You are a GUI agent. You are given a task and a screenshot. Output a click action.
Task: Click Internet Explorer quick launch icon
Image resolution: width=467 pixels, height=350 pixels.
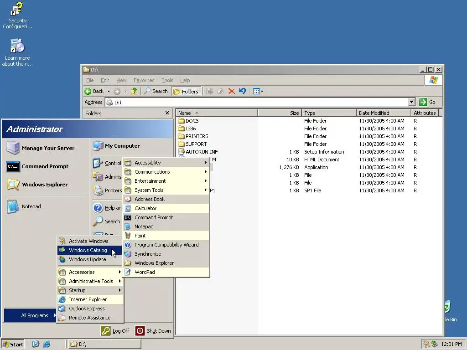pos(47,345)
